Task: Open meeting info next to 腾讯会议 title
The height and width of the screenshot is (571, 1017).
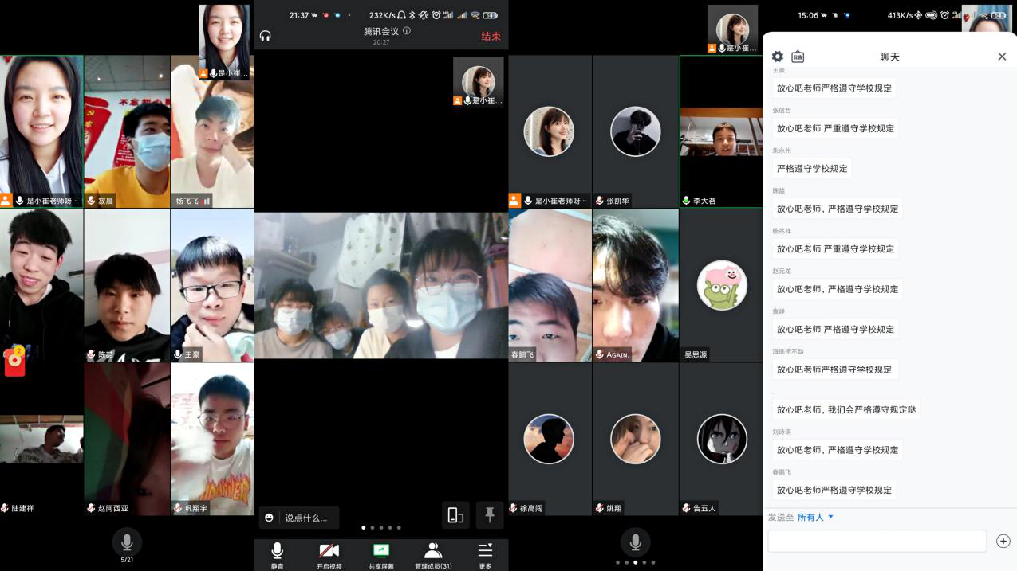Action: [x=407, y=31]
